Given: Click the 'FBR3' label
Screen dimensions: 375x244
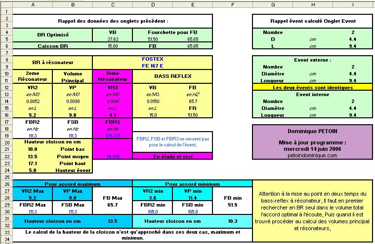Looking at the screenshot, I should 113,122.
